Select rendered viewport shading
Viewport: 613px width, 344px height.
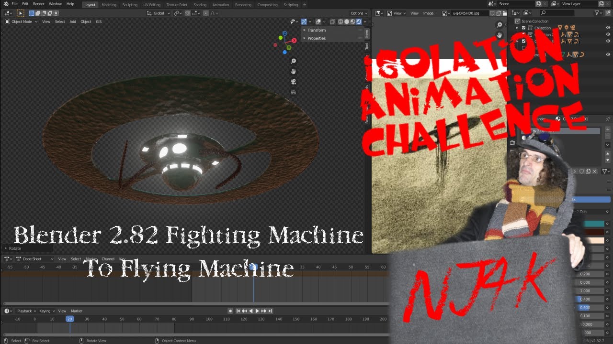pyautogui.click(x=359, y=21)
